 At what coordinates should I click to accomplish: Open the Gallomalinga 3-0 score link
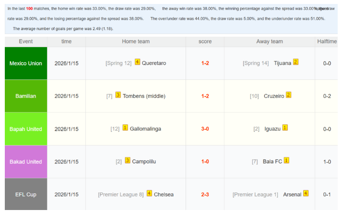pyautogui.click(x=205, y=129)
